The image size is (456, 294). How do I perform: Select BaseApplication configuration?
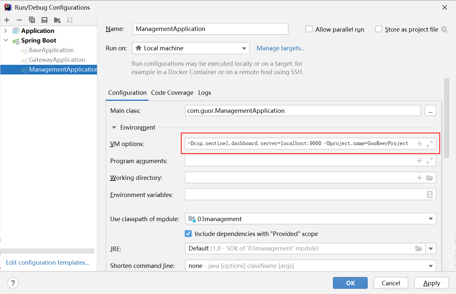(51, 50)
